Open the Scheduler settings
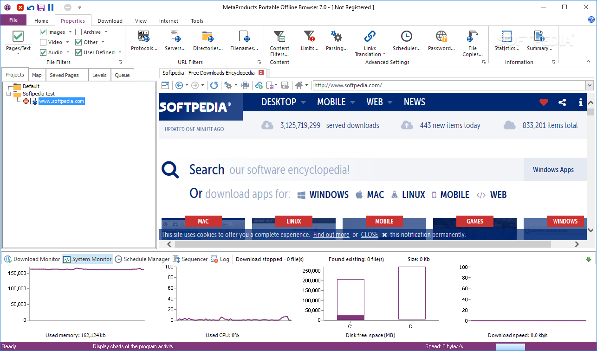This screenshot has height=351, width=597. pyautogui.click(x=407, y=41)
